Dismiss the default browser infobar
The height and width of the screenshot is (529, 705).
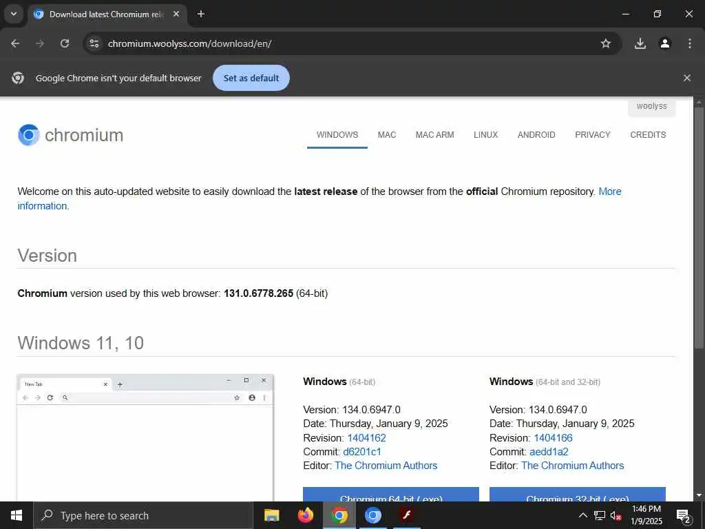687,78
